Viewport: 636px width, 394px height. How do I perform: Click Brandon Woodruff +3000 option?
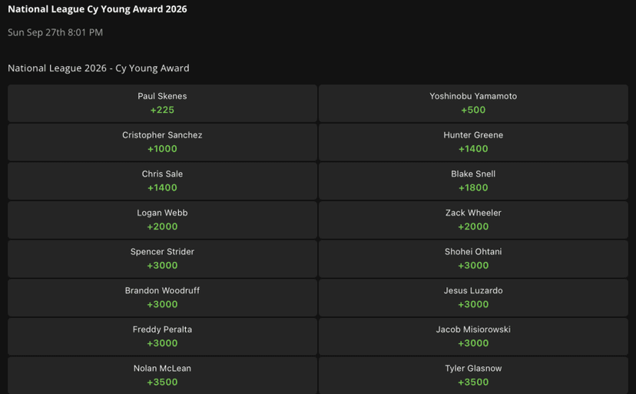162,298
